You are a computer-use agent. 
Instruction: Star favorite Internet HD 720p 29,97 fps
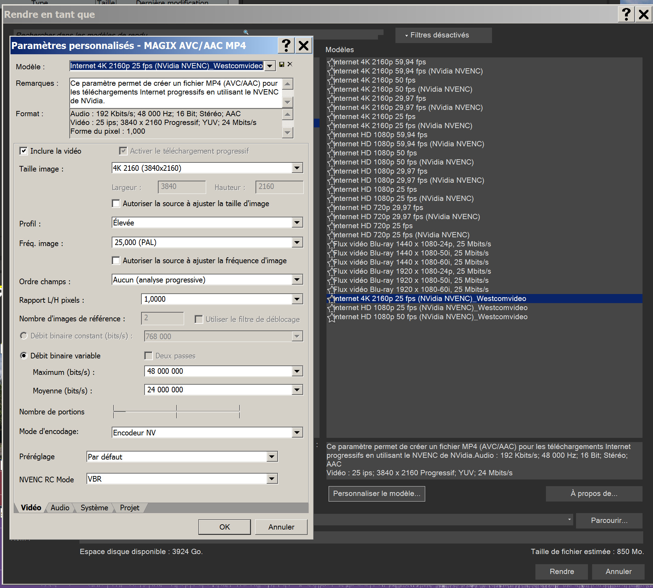click(x=331, y=208)
